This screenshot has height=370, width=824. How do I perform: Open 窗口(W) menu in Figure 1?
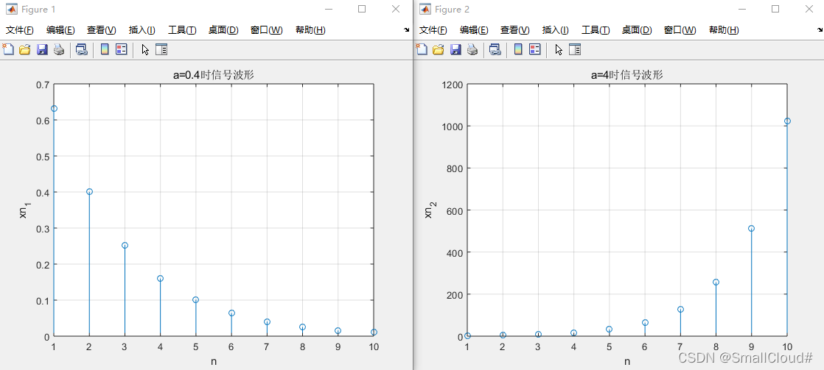click(266, 30)
